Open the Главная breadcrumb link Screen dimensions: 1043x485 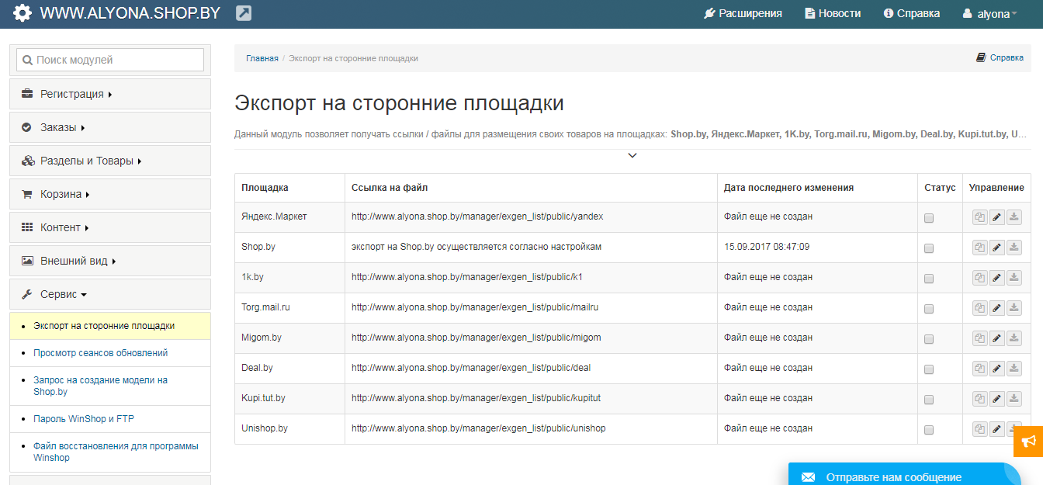(x=262, y=57)
